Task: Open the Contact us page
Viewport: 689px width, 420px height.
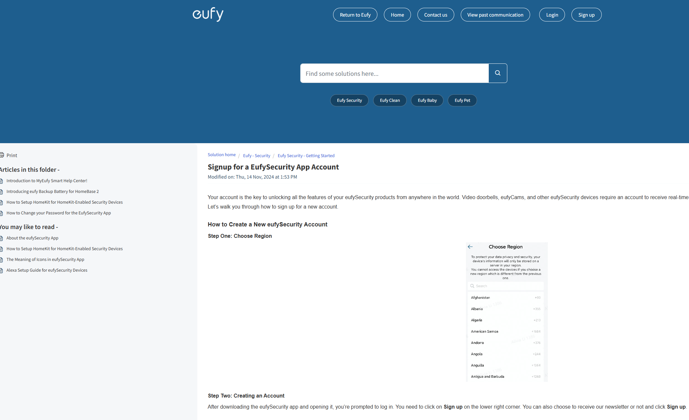Action: pyautogui.click(x=435, y=15)
